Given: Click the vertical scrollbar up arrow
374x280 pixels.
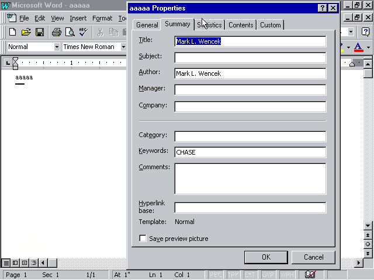Looking at the screenshot, I should click(368, 64).
